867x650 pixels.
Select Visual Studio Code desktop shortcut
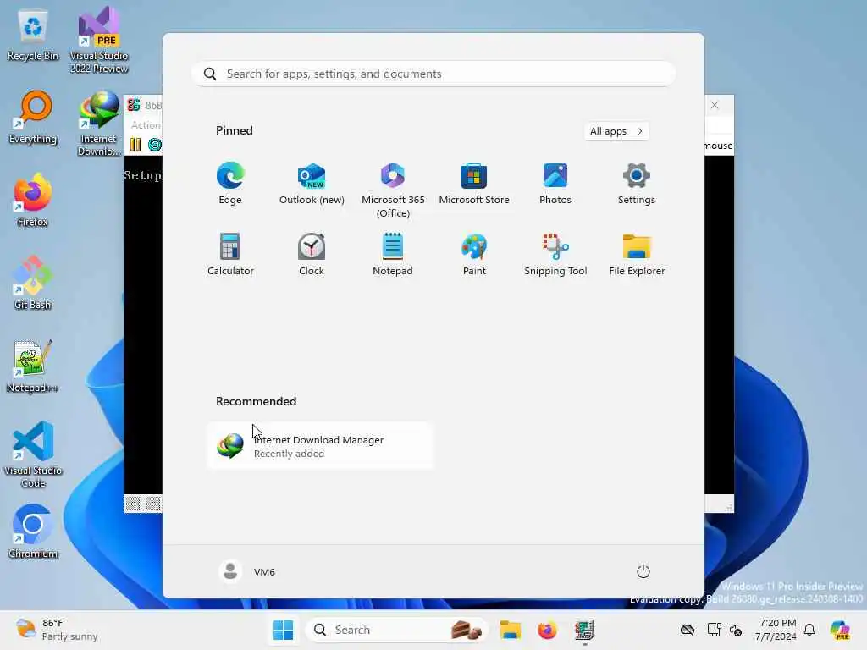point(33,454)
